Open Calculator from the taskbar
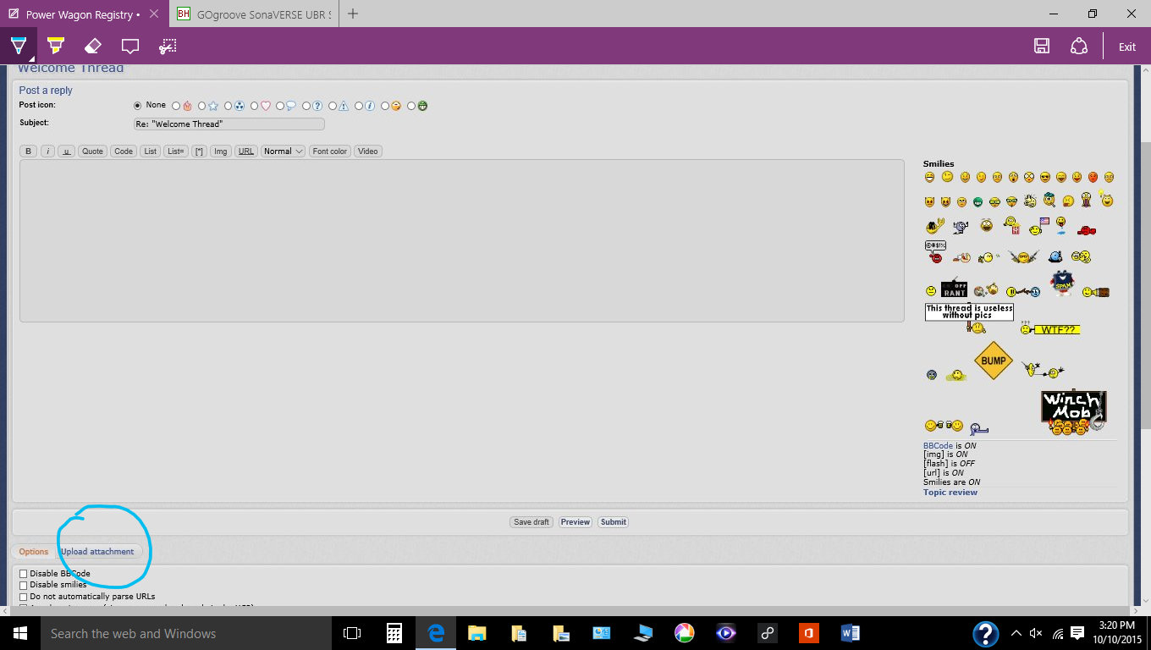Image resolution: width=1151 pixels, height=650 pixels. point(394,633)
